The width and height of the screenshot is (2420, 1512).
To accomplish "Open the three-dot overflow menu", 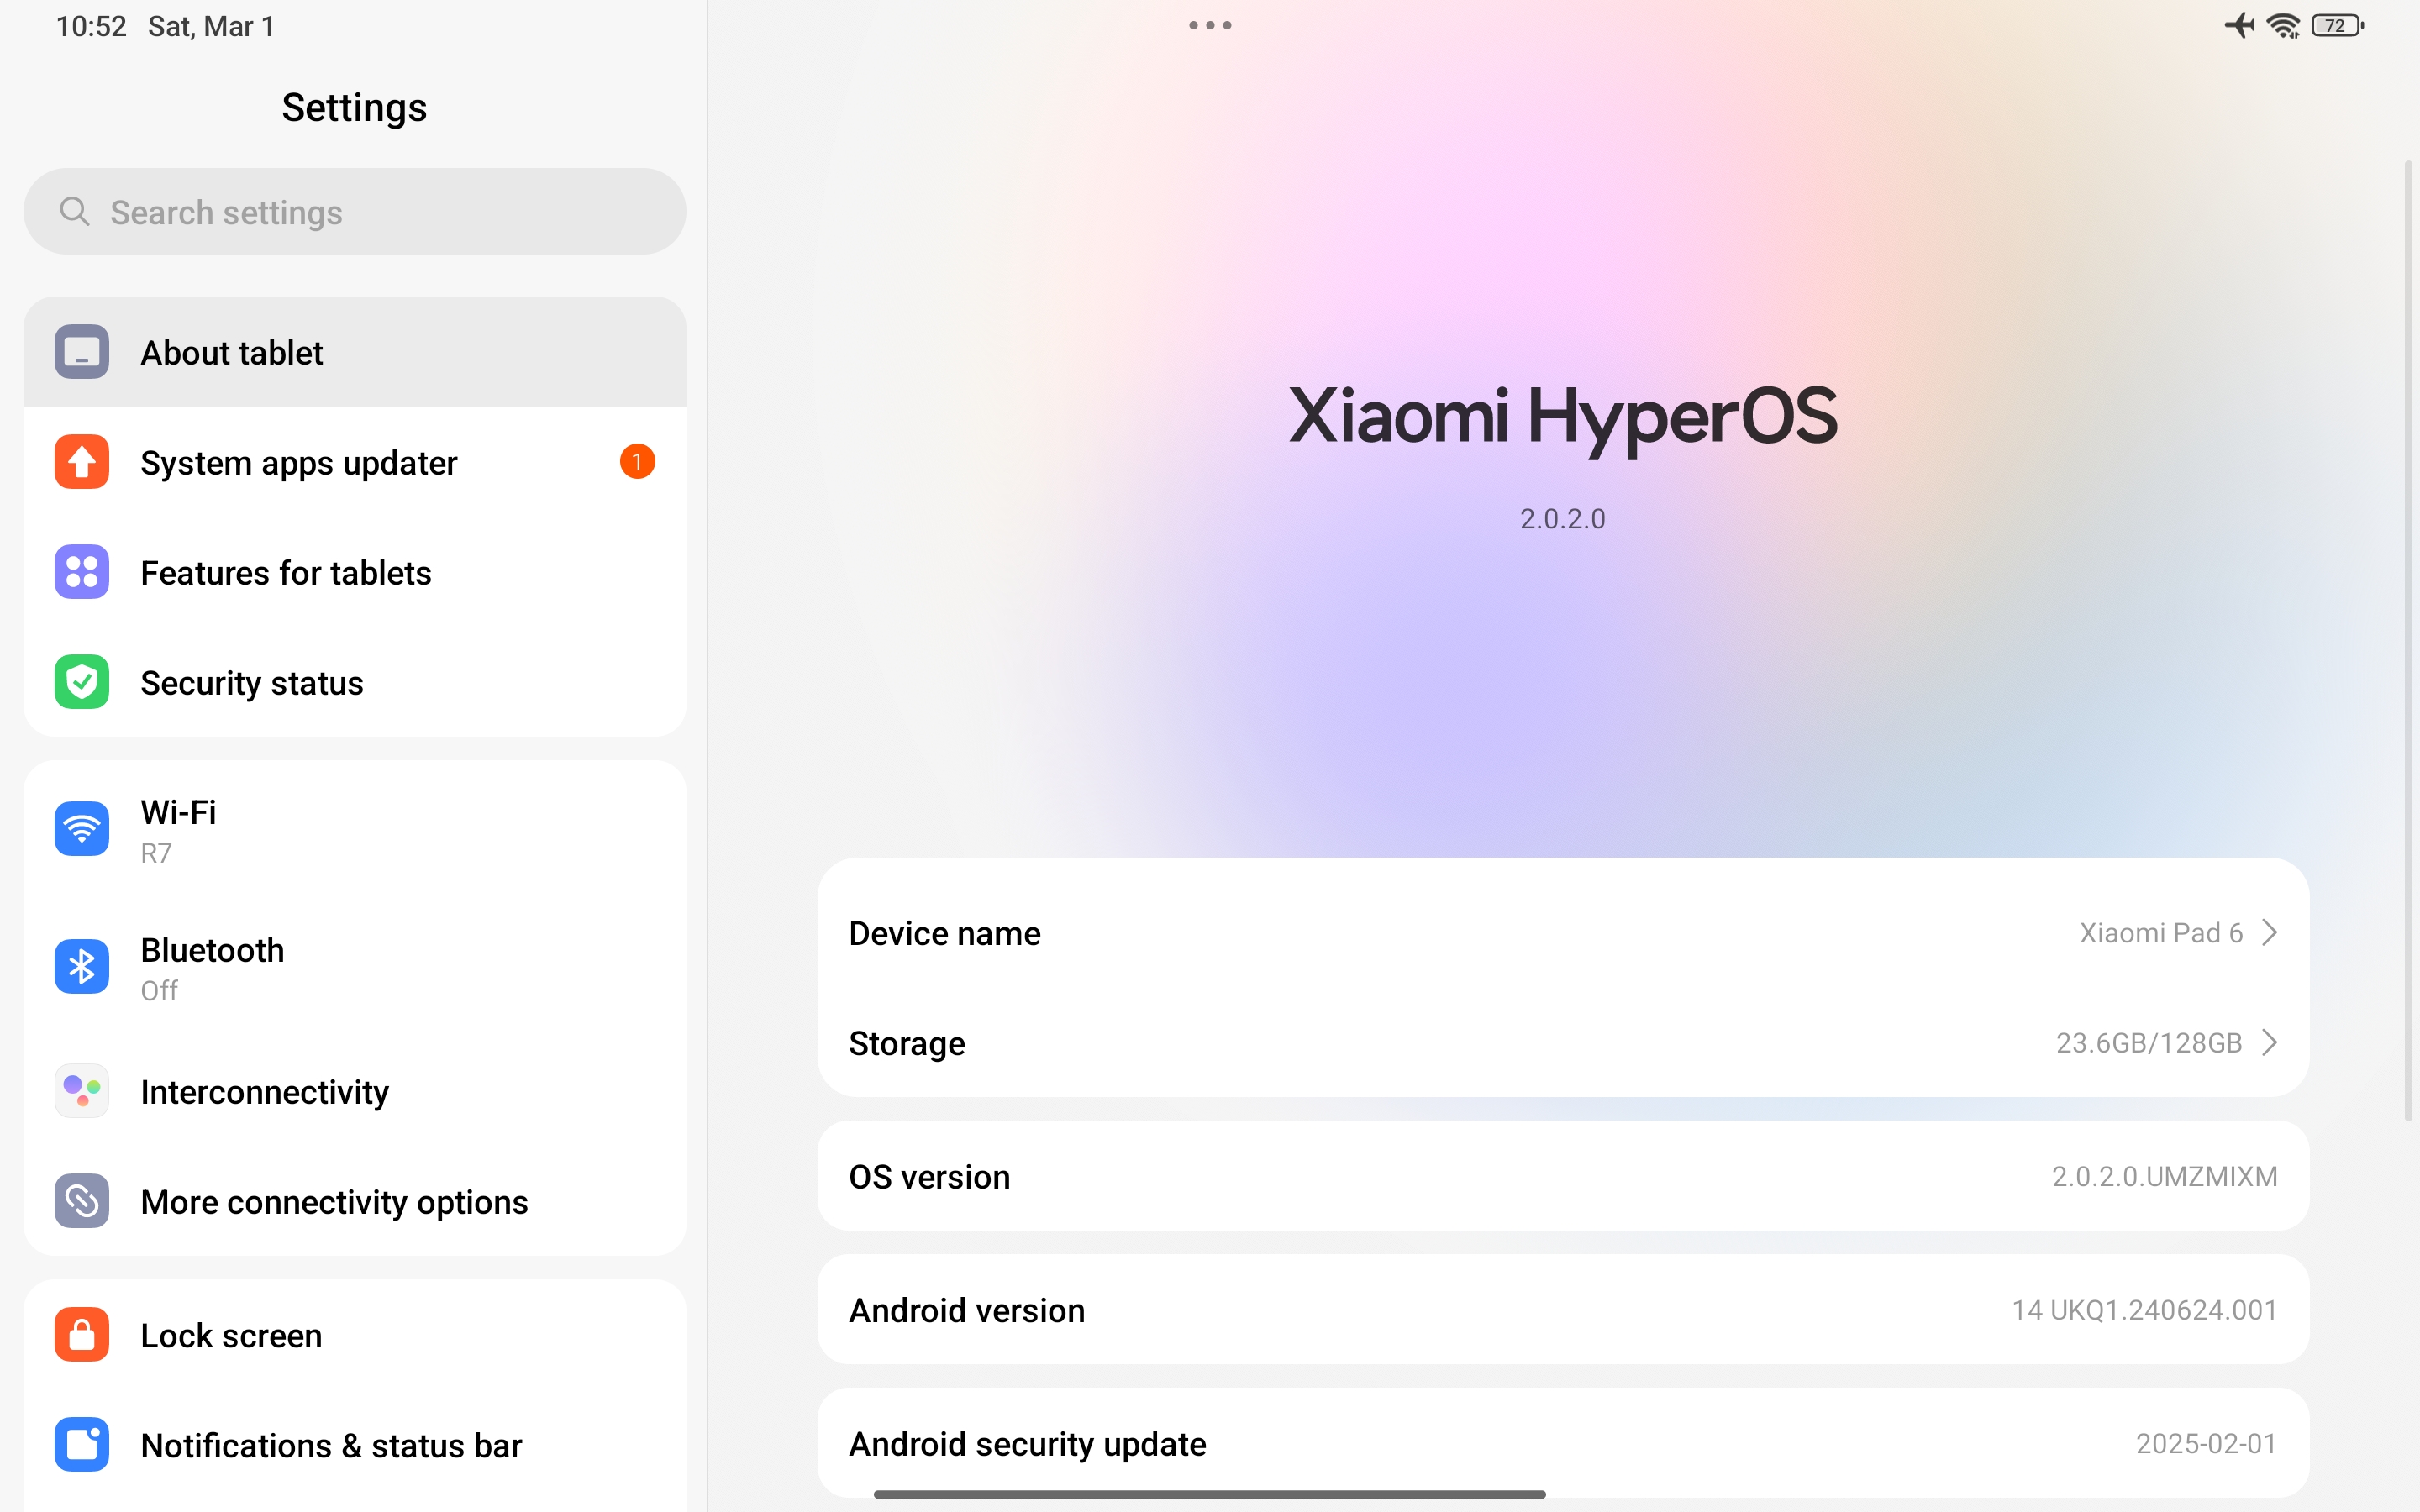I will (1210, 25).
